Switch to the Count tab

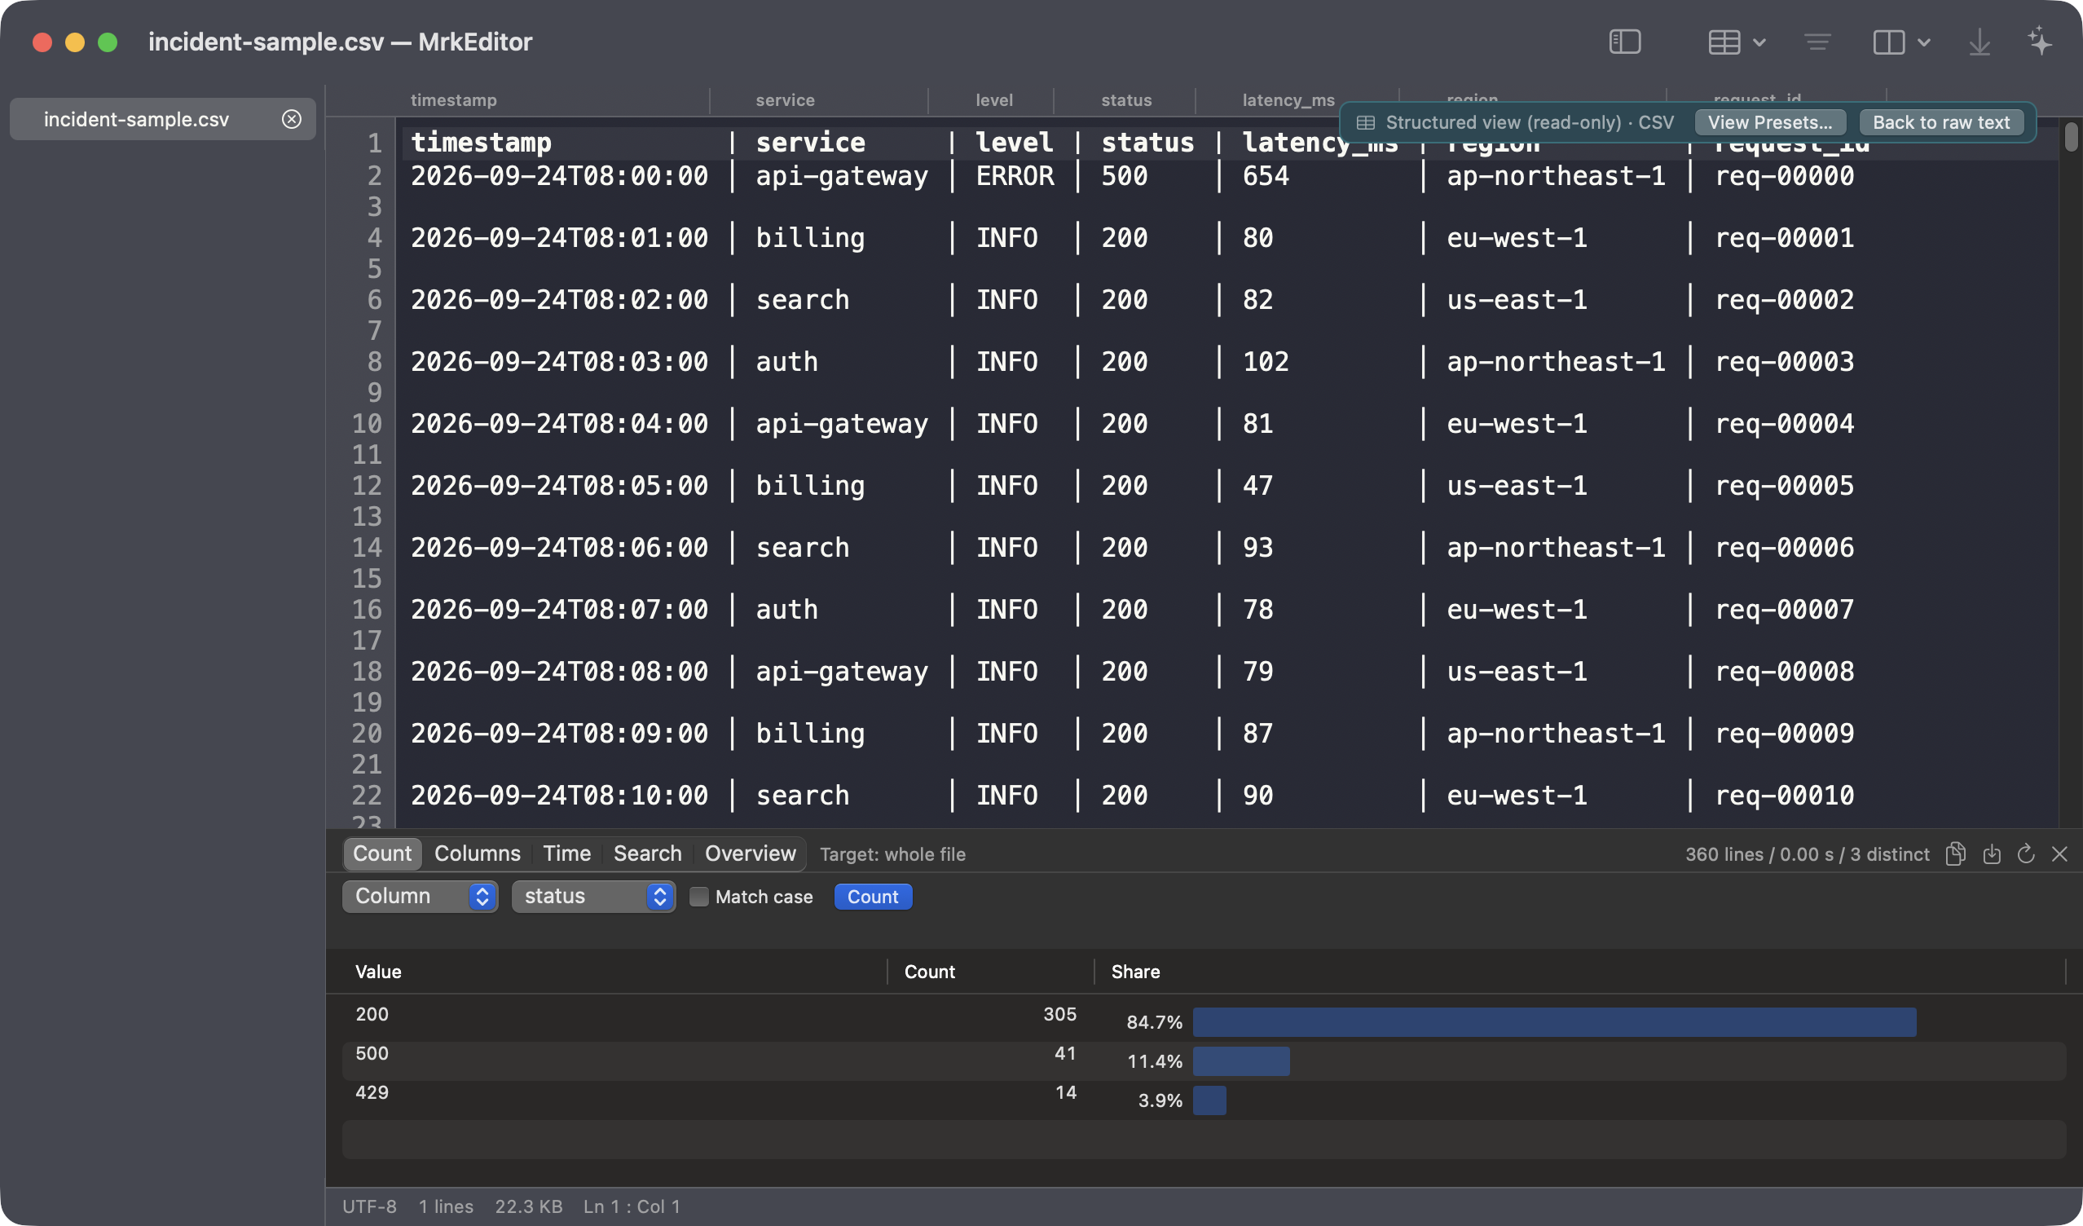coord(382,853)
